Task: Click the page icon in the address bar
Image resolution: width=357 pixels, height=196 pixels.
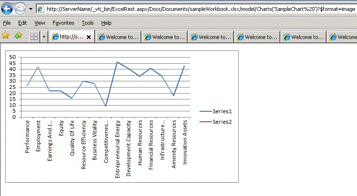Action: [x=41, y=9]
